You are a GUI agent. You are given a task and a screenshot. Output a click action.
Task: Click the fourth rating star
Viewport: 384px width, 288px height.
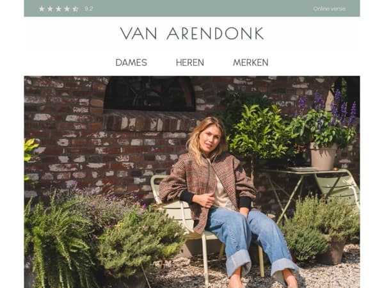(x=67, y=9)
